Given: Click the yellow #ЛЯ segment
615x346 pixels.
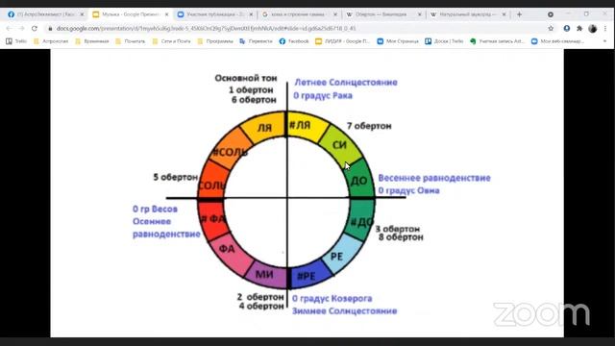Looking at the screenshot, I should click(306, 126).
